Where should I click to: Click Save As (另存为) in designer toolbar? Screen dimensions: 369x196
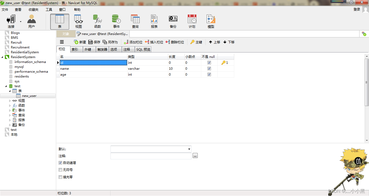pyautogui.click(x=110, y=42)
